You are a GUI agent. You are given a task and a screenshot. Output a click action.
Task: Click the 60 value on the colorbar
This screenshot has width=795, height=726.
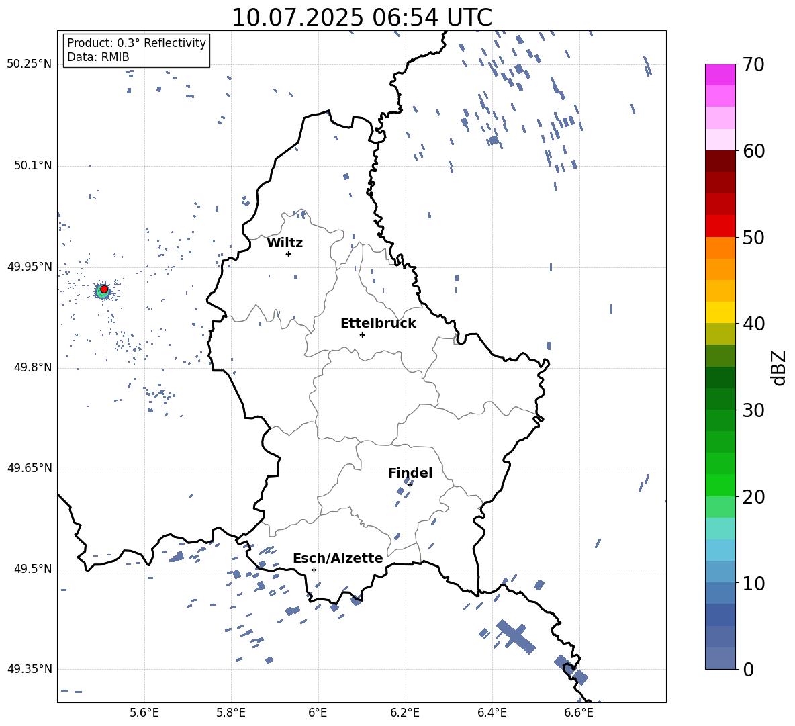pyautogui.click(x=753, y=151)
